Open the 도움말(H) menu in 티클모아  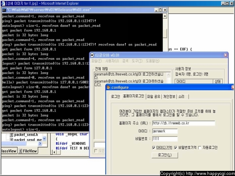(153, 61)
